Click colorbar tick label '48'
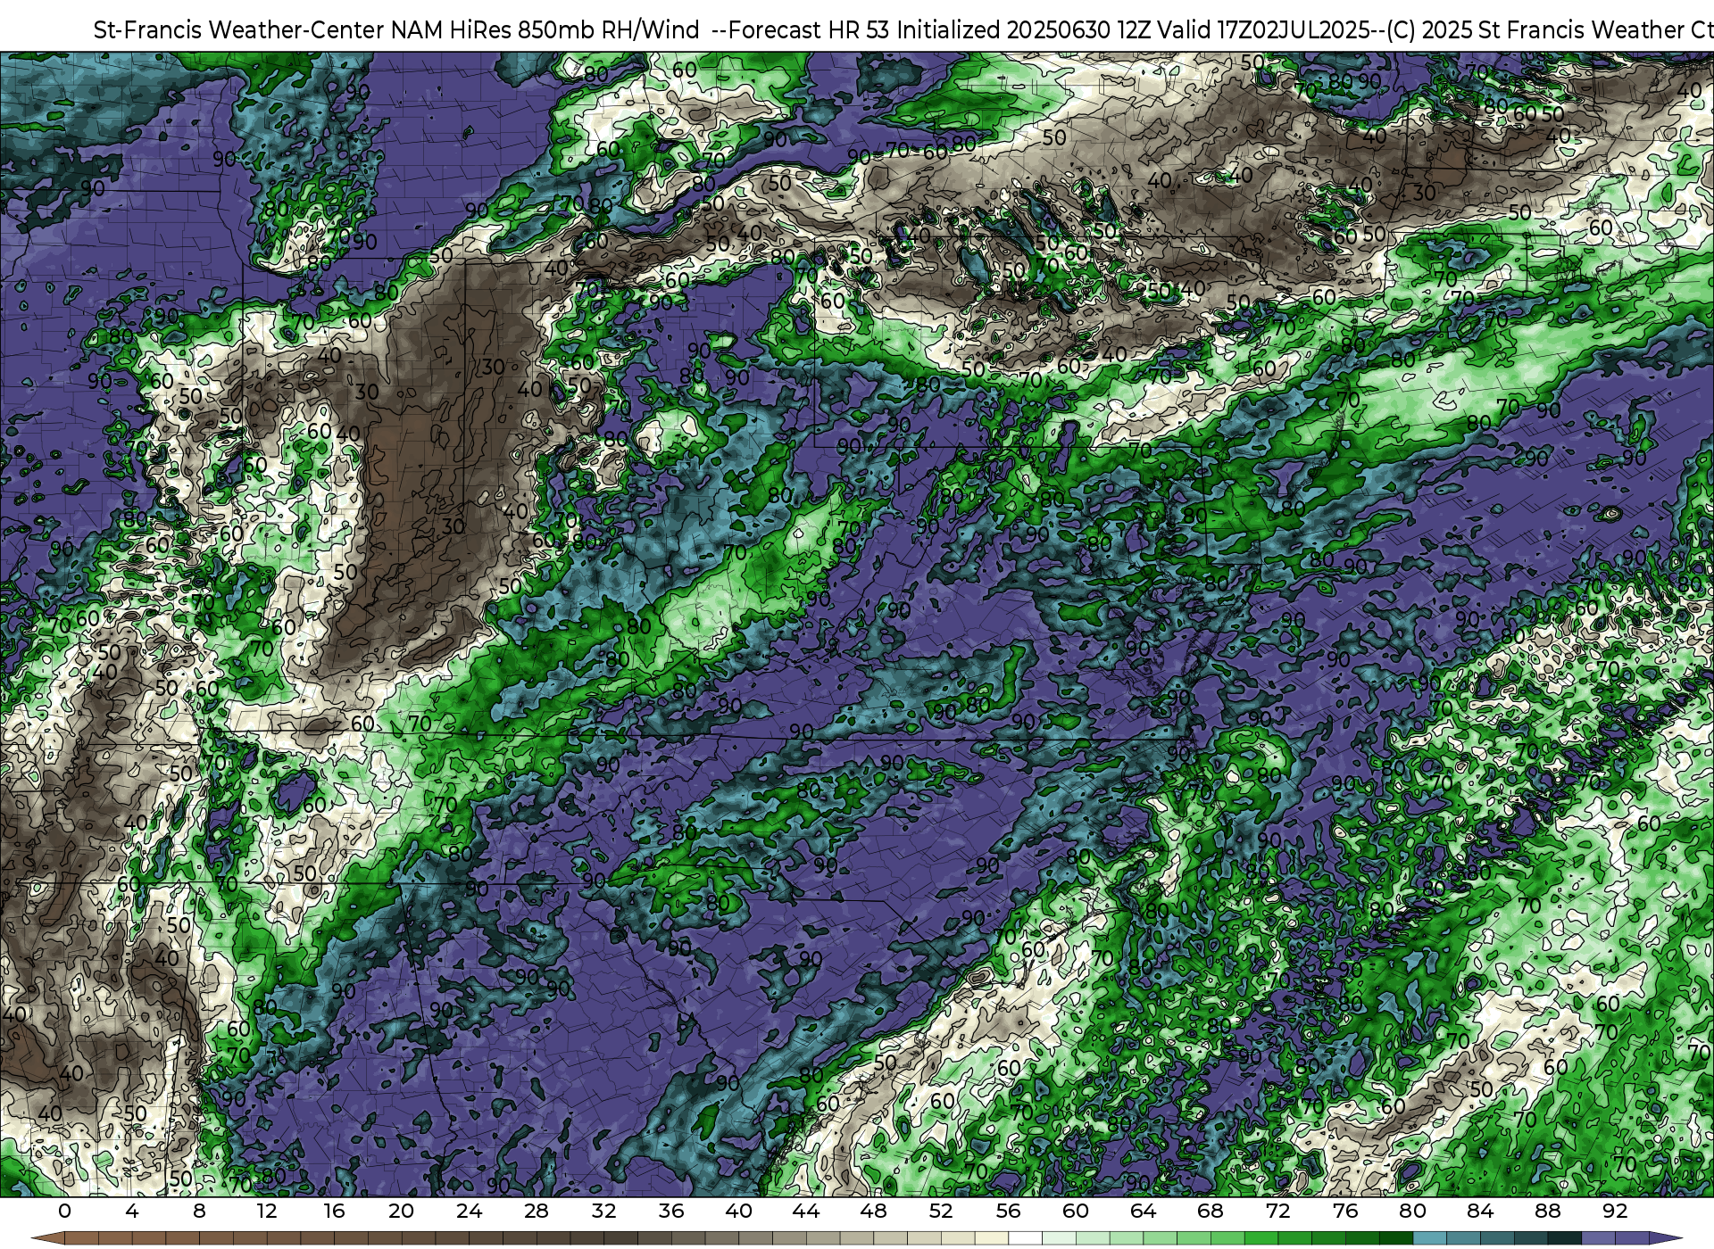The height and width of the screenshot is (1249, 1714). pyautogui.click(x=874, y=1211)
